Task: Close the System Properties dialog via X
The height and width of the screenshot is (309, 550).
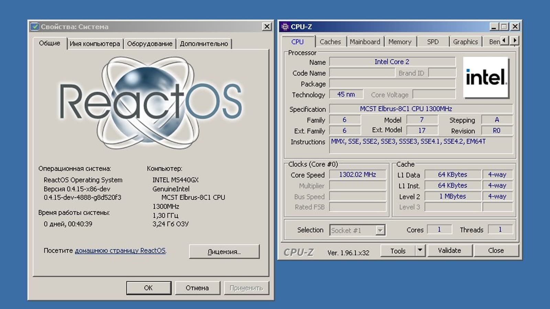Action: [x=267, y=26]
